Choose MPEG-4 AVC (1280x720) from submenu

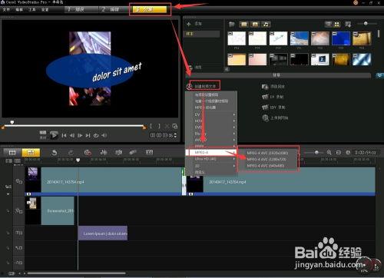pyautogui.click(x=266, y=159)
